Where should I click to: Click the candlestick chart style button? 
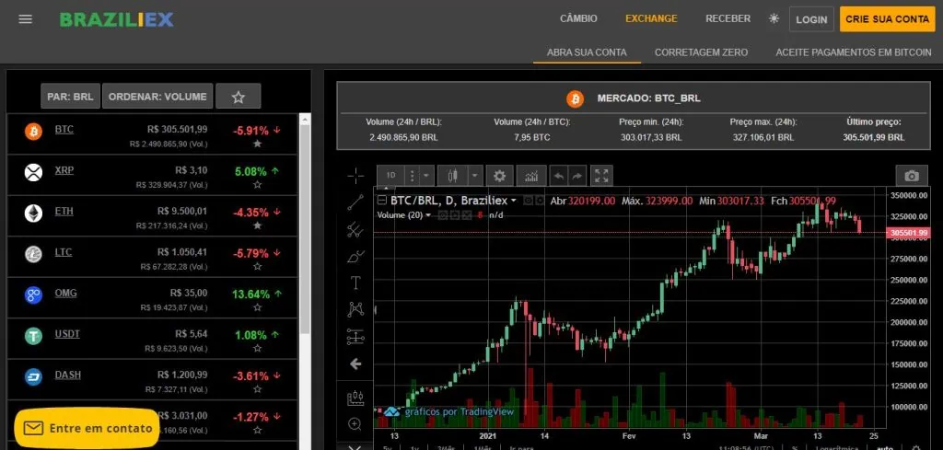[453, 176]
